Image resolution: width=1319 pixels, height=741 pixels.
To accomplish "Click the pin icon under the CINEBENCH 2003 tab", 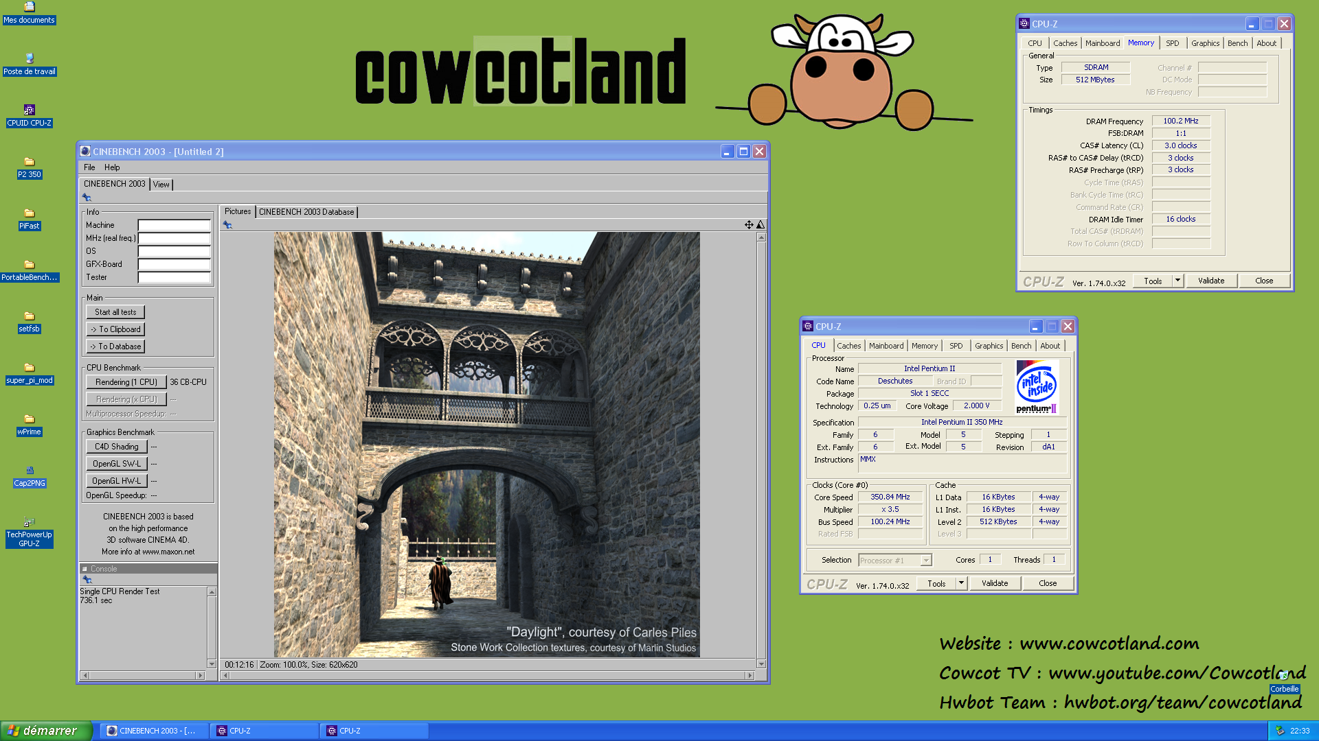I will pos(87,198).
